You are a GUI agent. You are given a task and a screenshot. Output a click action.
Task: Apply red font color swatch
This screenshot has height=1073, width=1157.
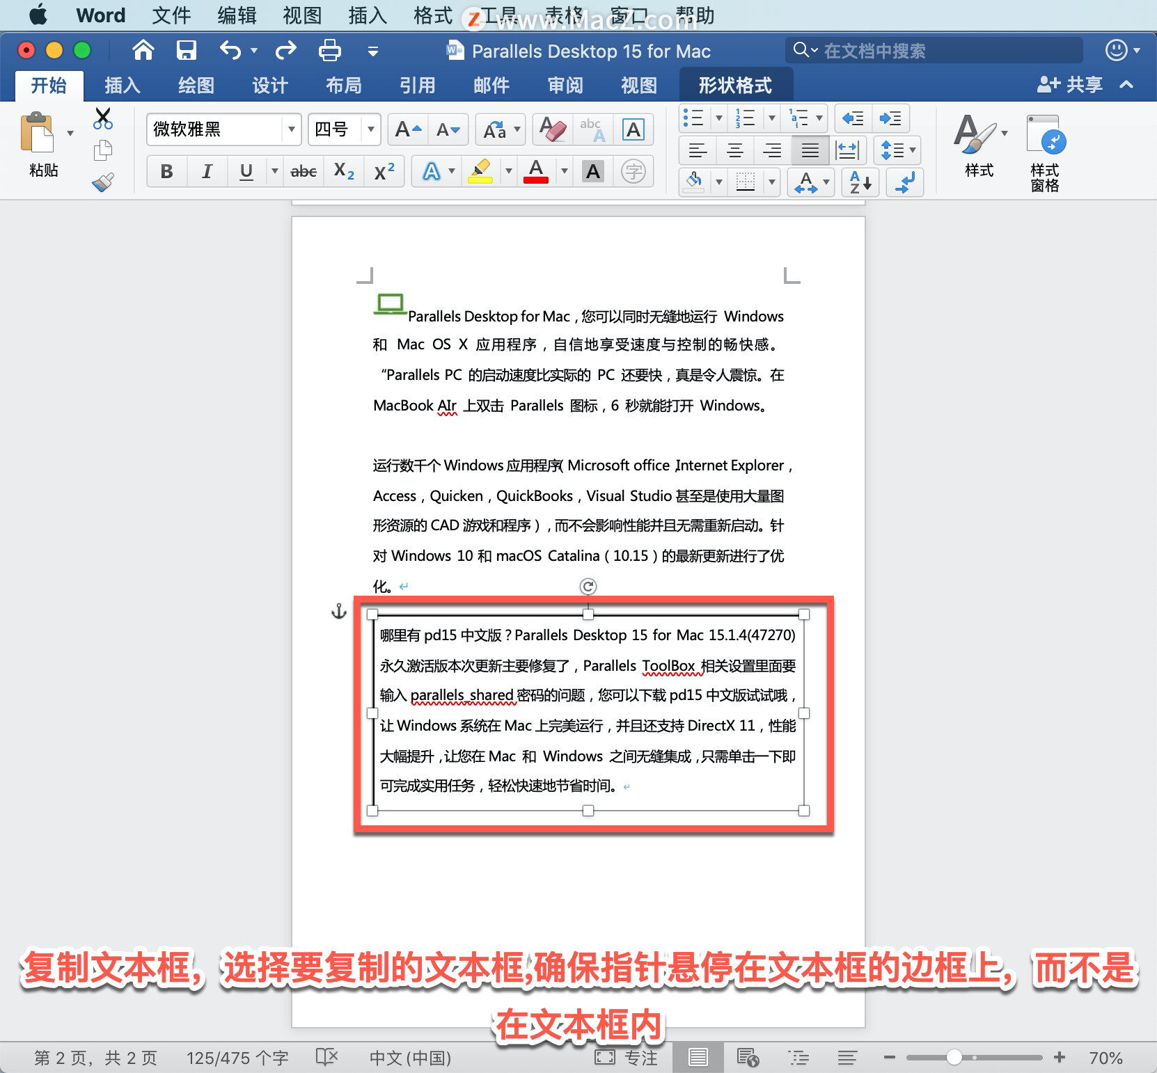tap(535, 171)
